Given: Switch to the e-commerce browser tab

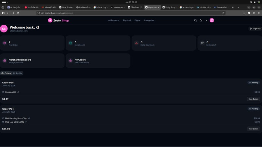Looking at the screenshot, I should click(x=118, y=7).
